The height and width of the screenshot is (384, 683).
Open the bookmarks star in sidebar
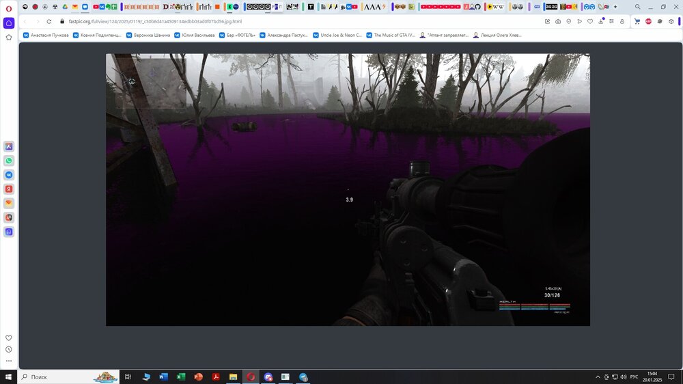(9, 38)
